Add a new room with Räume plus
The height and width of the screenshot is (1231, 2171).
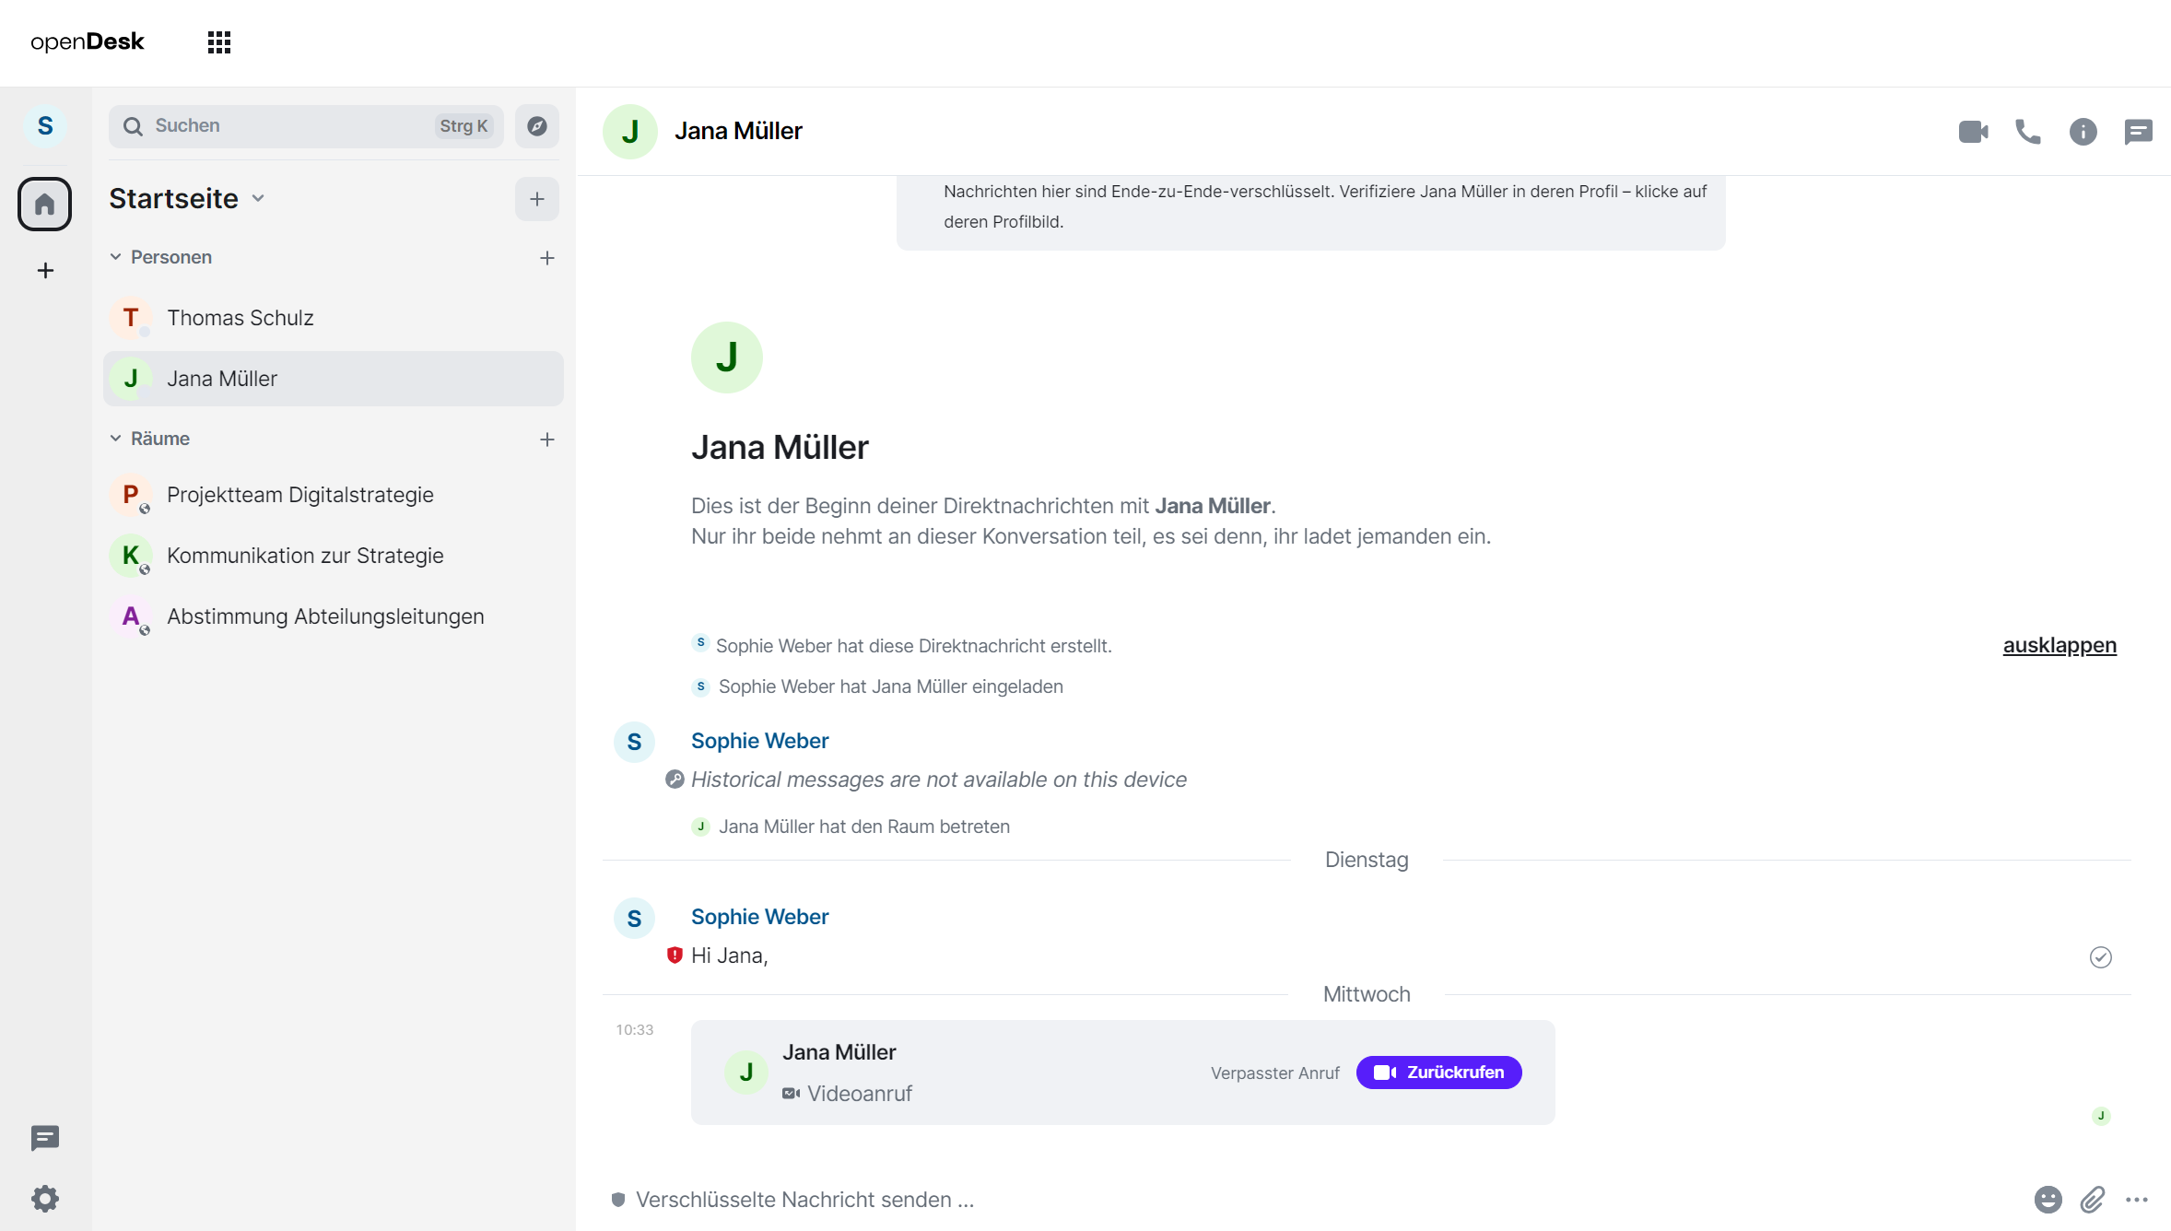(547, 440)
